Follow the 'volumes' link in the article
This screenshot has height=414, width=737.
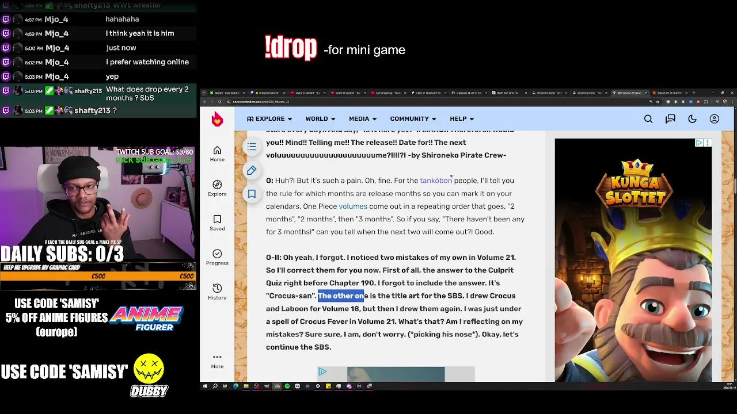coord(353,206)
